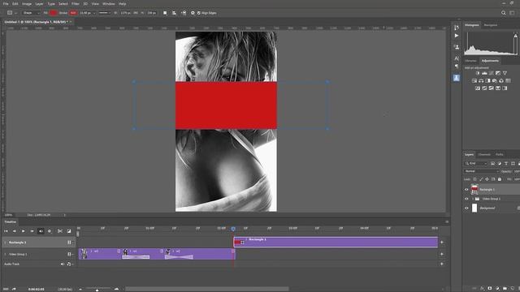
Task: Add a Black & White adjustment
Action: 487,81
